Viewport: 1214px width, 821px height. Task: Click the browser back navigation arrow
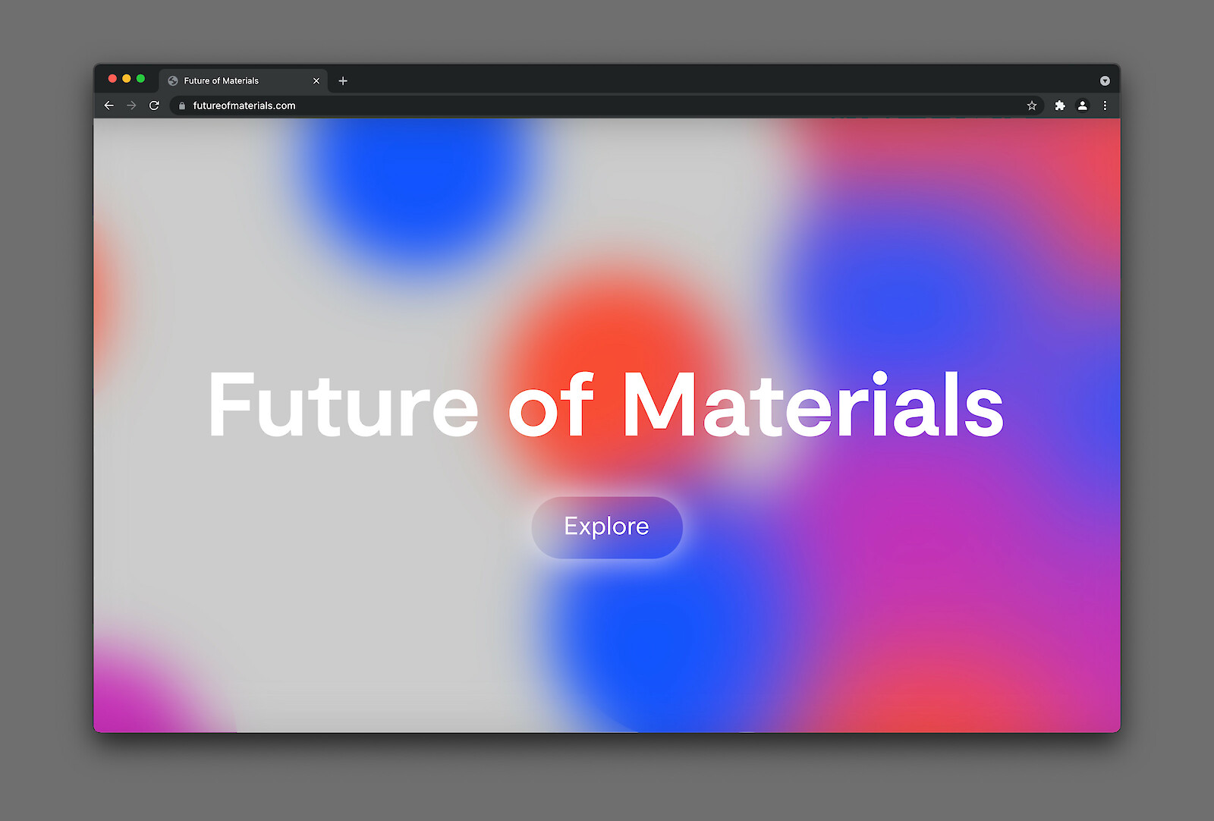(x=109, y=105)
